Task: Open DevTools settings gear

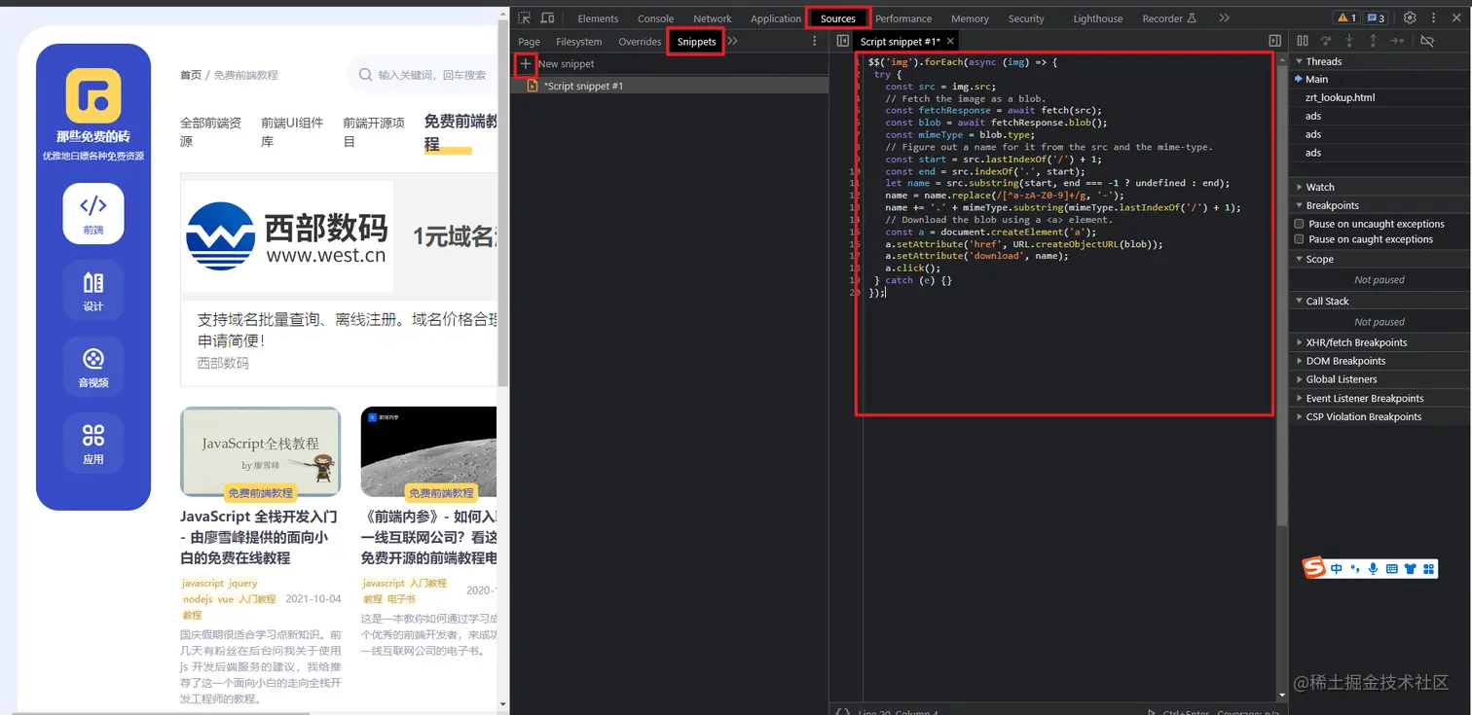Action: coord(1409,18)
